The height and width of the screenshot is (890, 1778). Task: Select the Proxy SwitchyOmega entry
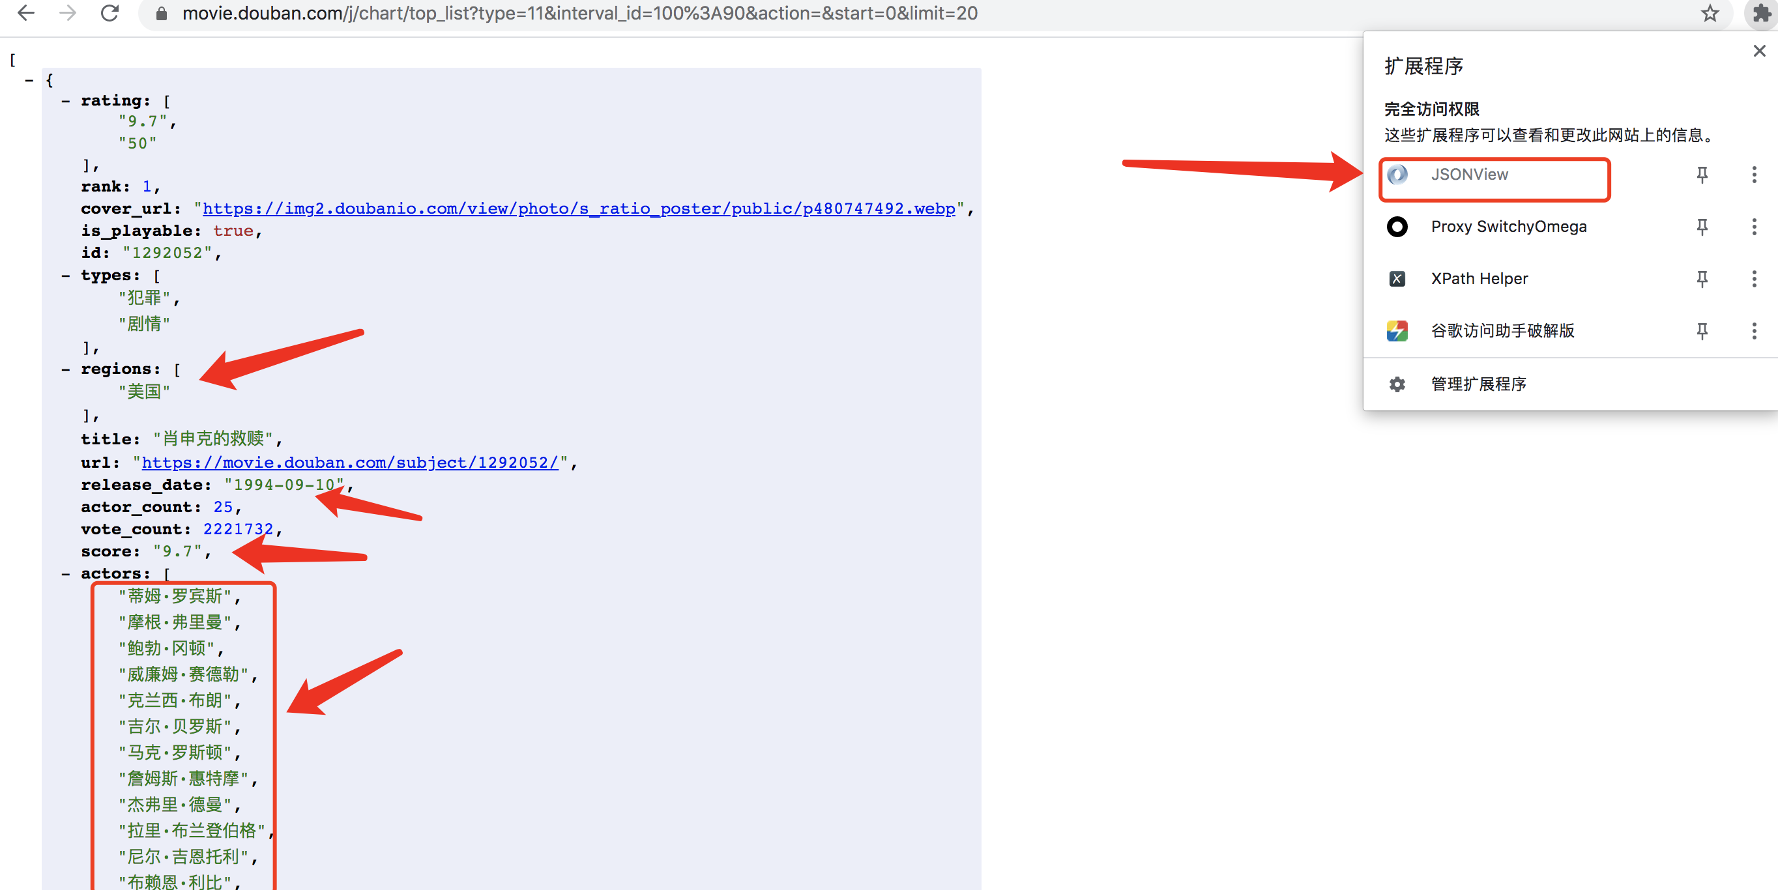(1508, 226)
